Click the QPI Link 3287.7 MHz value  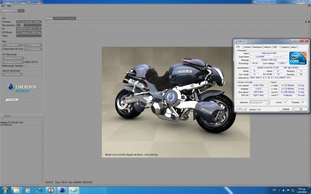point(259,95)
